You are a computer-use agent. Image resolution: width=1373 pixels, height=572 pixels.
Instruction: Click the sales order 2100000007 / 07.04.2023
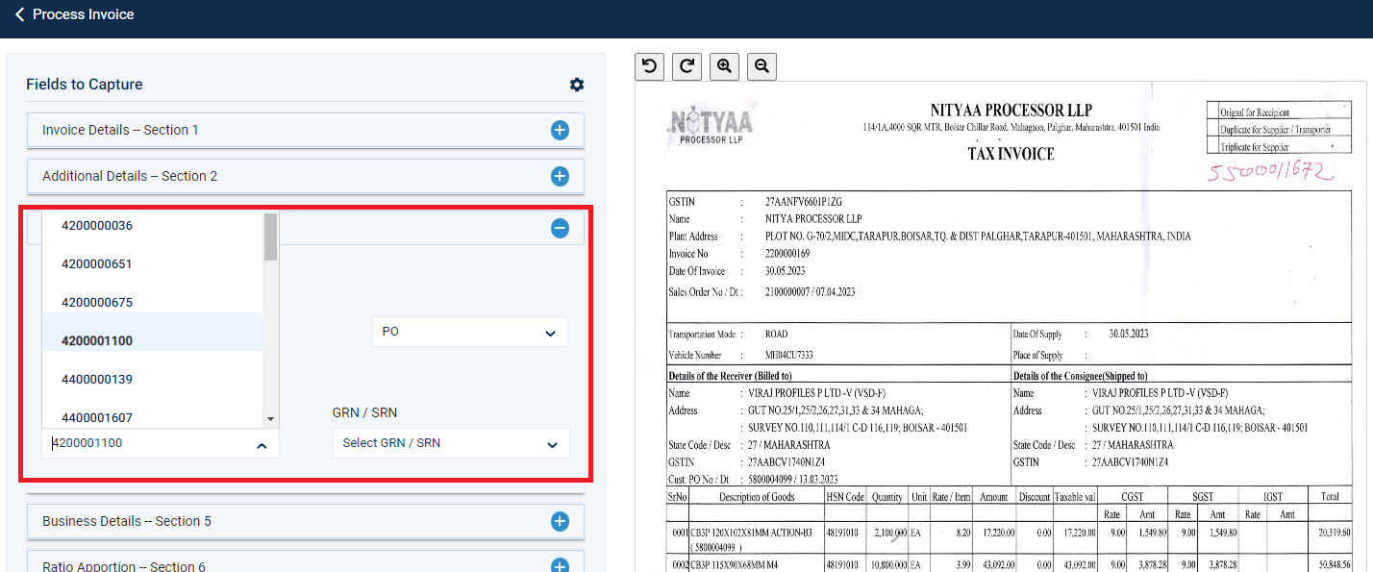(811, 291)
